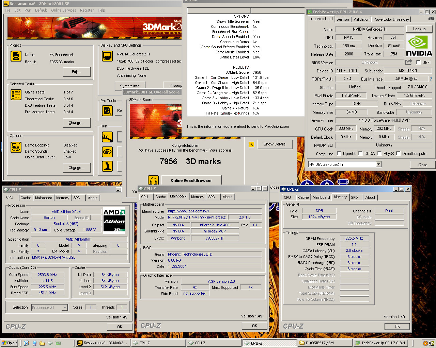Click the 3DMark2001 SE title bar icon

6,4
